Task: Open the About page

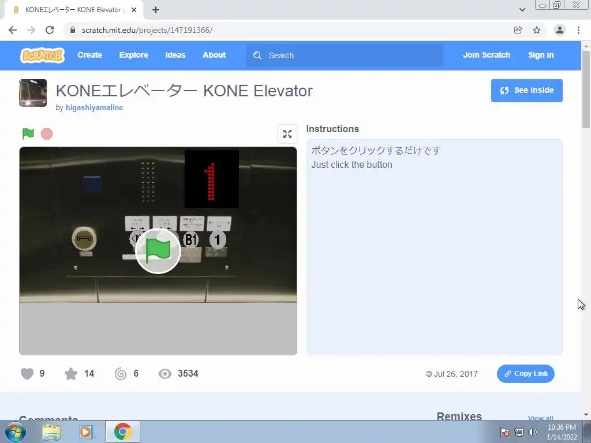Action: tap(214, 55)
